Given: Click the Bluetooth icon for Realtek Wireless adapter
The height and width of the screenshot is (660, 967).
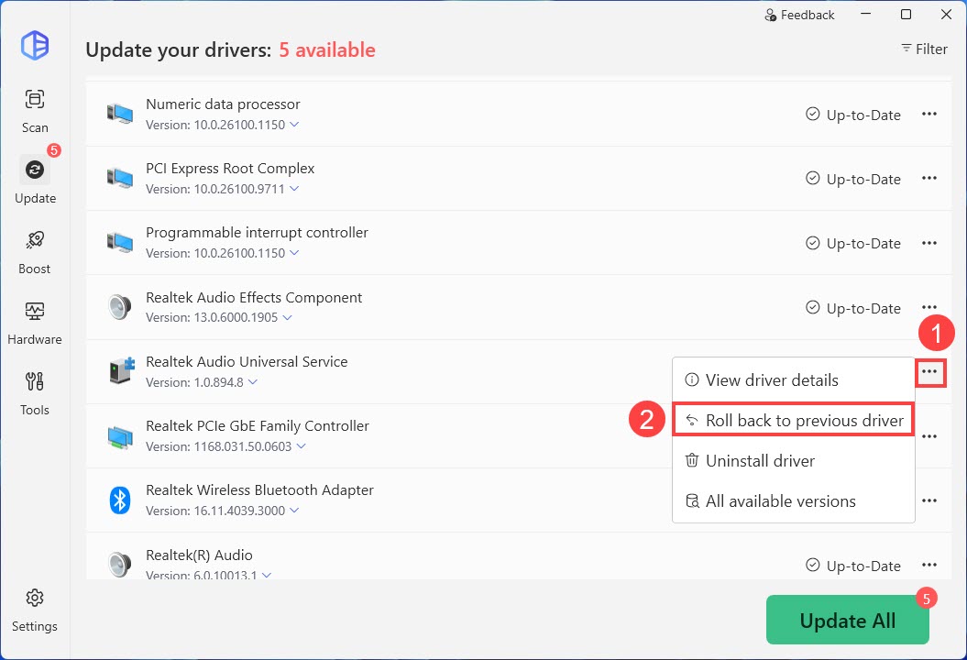Looking at the screenshot, I should tap(120, 500).
